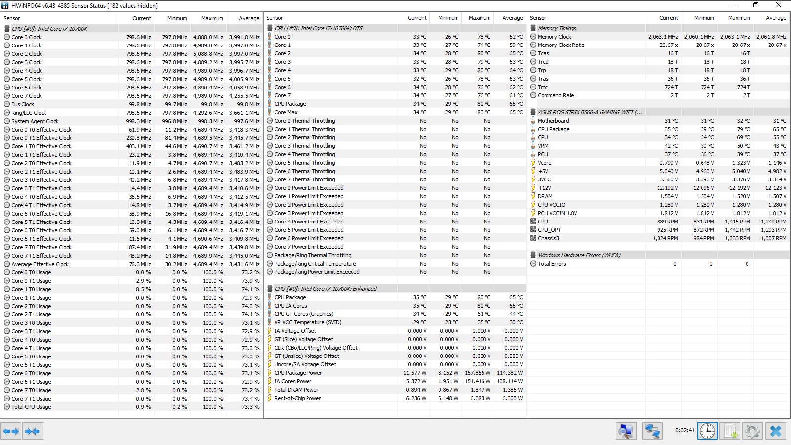
Task: Select Core 3 T0 Usage row
Action: pos(132,323)
